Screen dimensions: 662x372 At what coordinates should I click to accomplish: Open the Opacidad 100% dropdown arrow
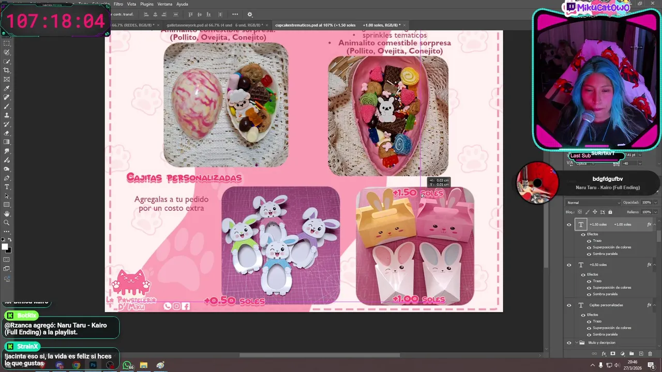point(655,203)
